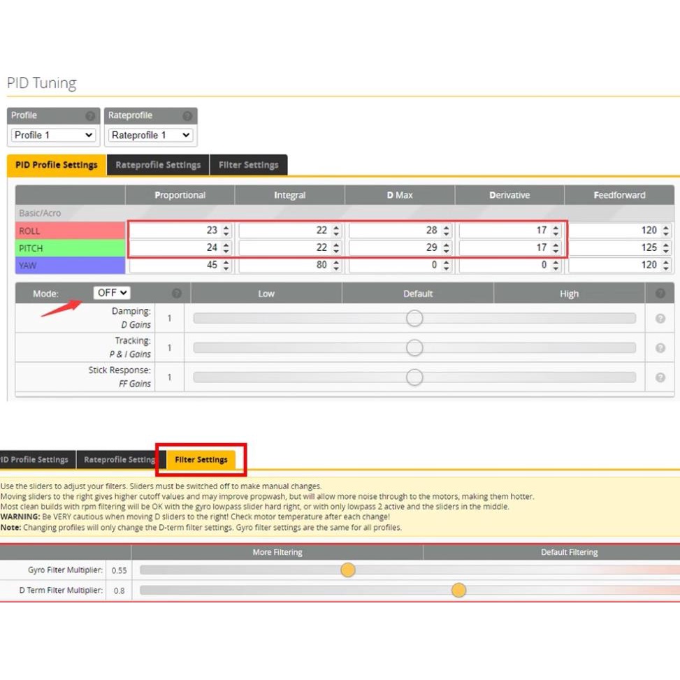Expand the slider Mode OFF dropdown
This screenshot has width=680, height=680.
tap(112, 293)
